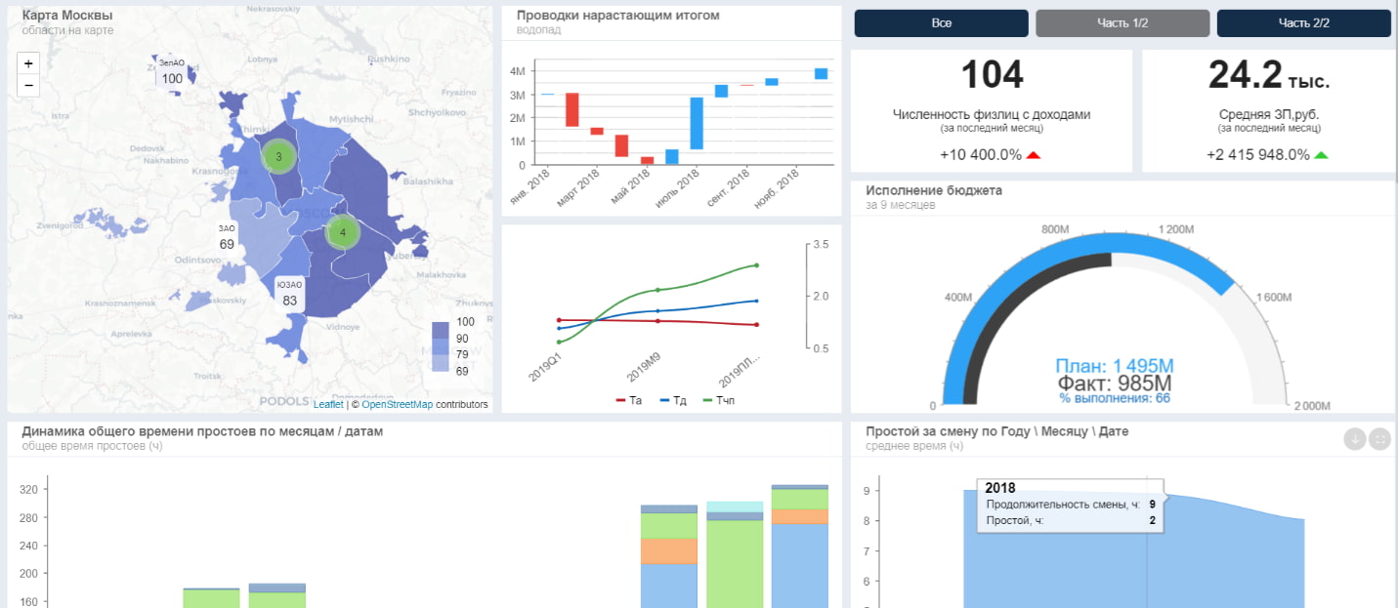This screenshot has width=1398, height=608.
Task: Click the июль 2018 blue waterfall bar
Action: coord(697,123)
